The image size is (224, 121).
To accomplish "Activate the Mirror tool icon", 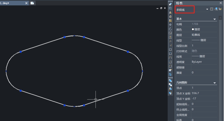I will pos(170,12).
